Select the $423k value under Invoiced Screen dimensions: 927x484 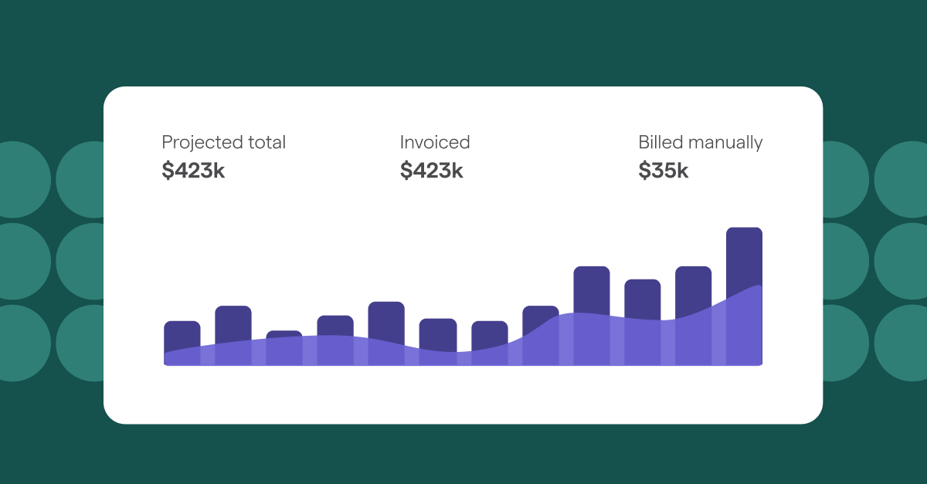coord(431,171)
